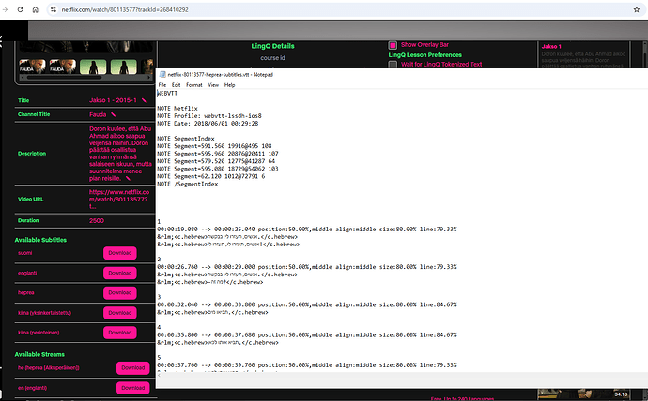Viewport: 648px width, 401px height.
Task: Go to browser home page icon
Action: pyautogui.click(x=35, y=9)
